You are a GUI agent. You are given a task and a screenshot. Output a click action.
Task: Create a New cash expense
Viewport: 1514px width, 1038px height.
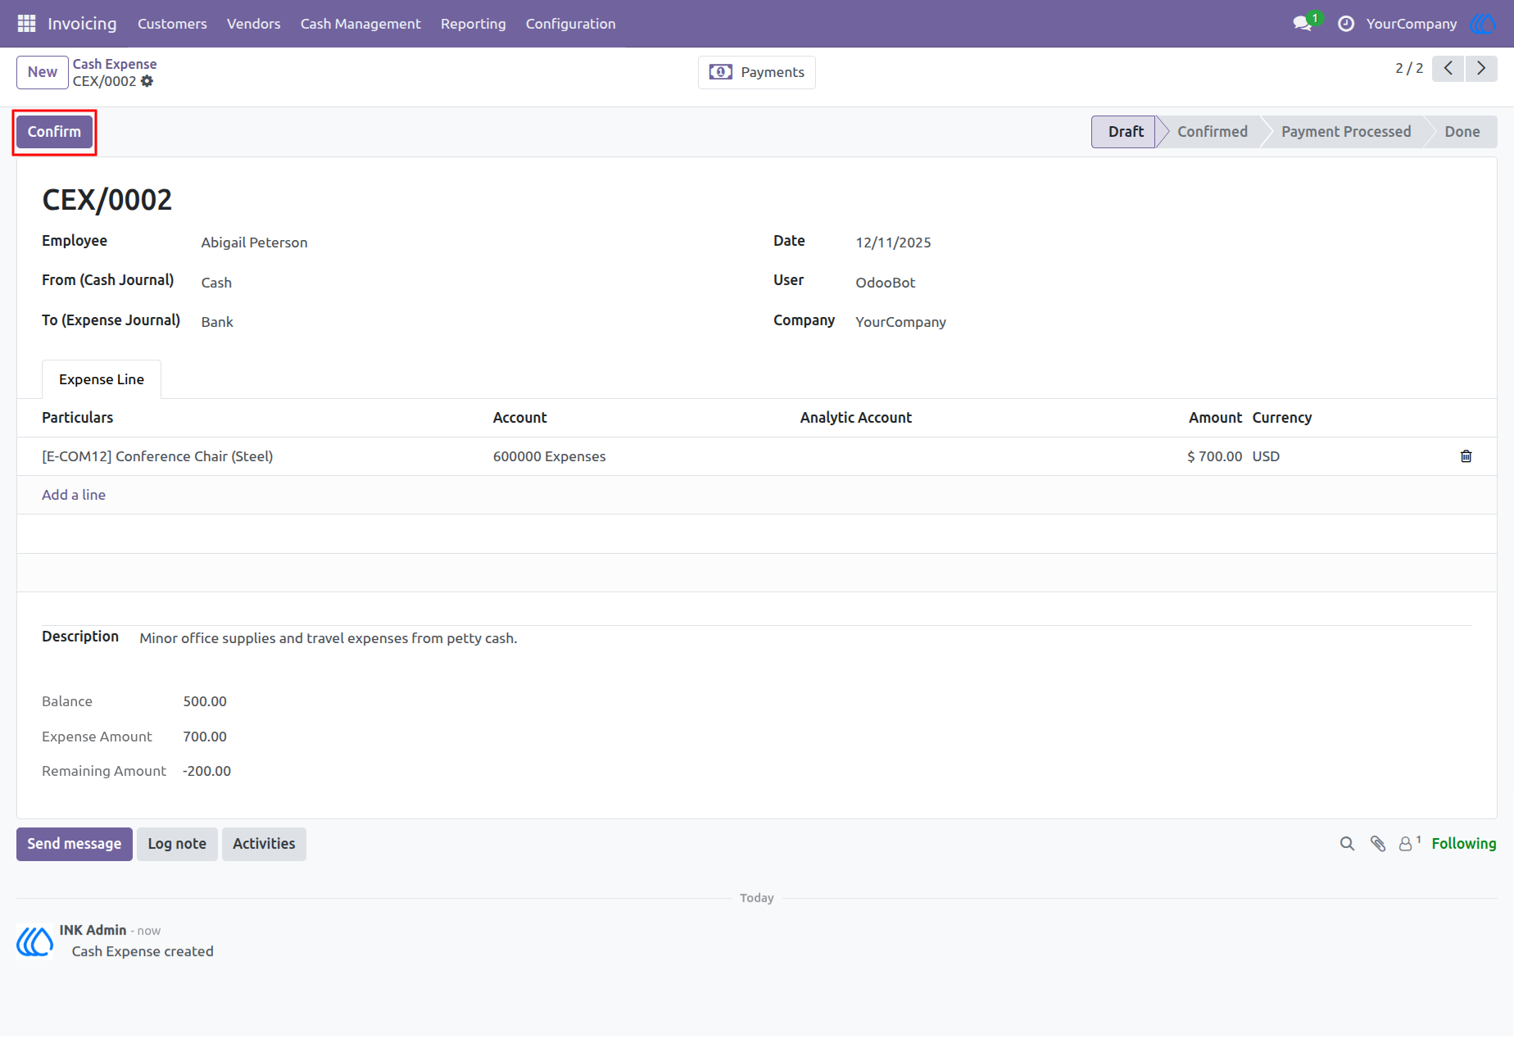click(43, 72)
